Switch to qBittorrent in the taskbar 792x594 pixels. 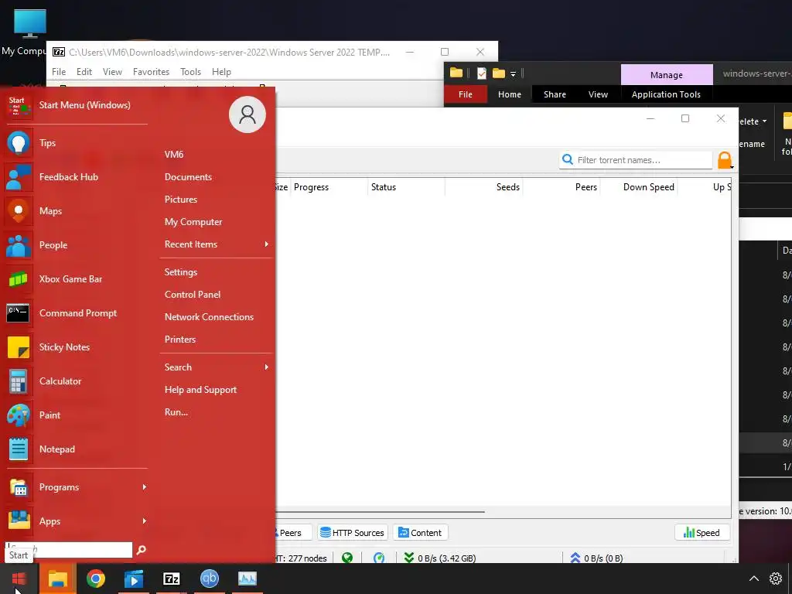point(210,579)
